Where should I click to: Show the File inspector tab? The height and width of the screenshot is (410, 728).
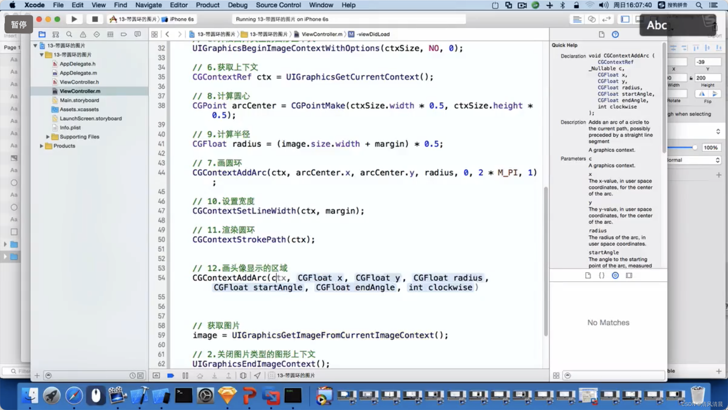(602, 34)
